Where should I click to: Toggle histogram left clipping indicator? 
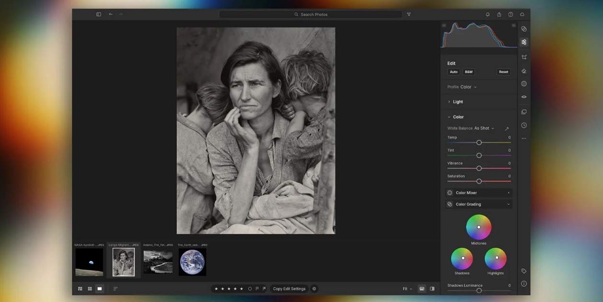point(444,25)
